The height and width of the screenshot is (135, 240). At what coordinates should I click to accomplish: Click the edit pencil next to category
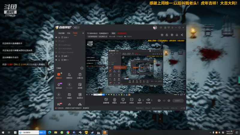[x=106, y=37]
